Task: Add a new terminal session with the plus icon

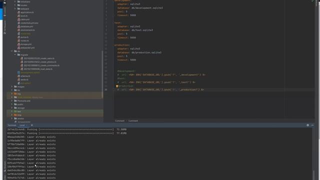Action: coord(32,125)
